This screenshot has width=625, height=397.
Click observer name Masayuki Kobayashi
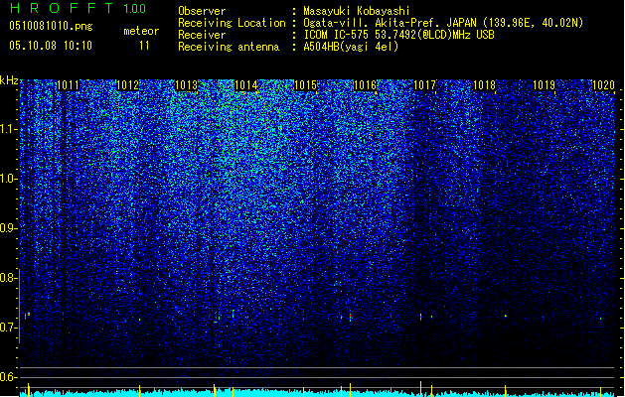(x=357, y=11)
